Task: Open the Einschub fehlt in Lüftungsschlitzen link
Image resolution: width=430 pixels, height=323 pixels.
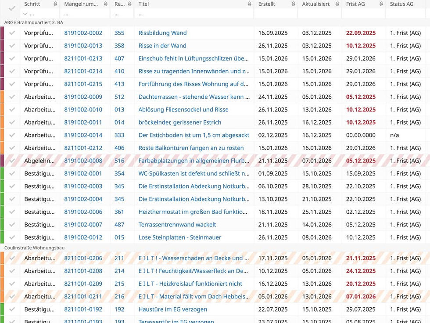Action: [x=193, y=58]
